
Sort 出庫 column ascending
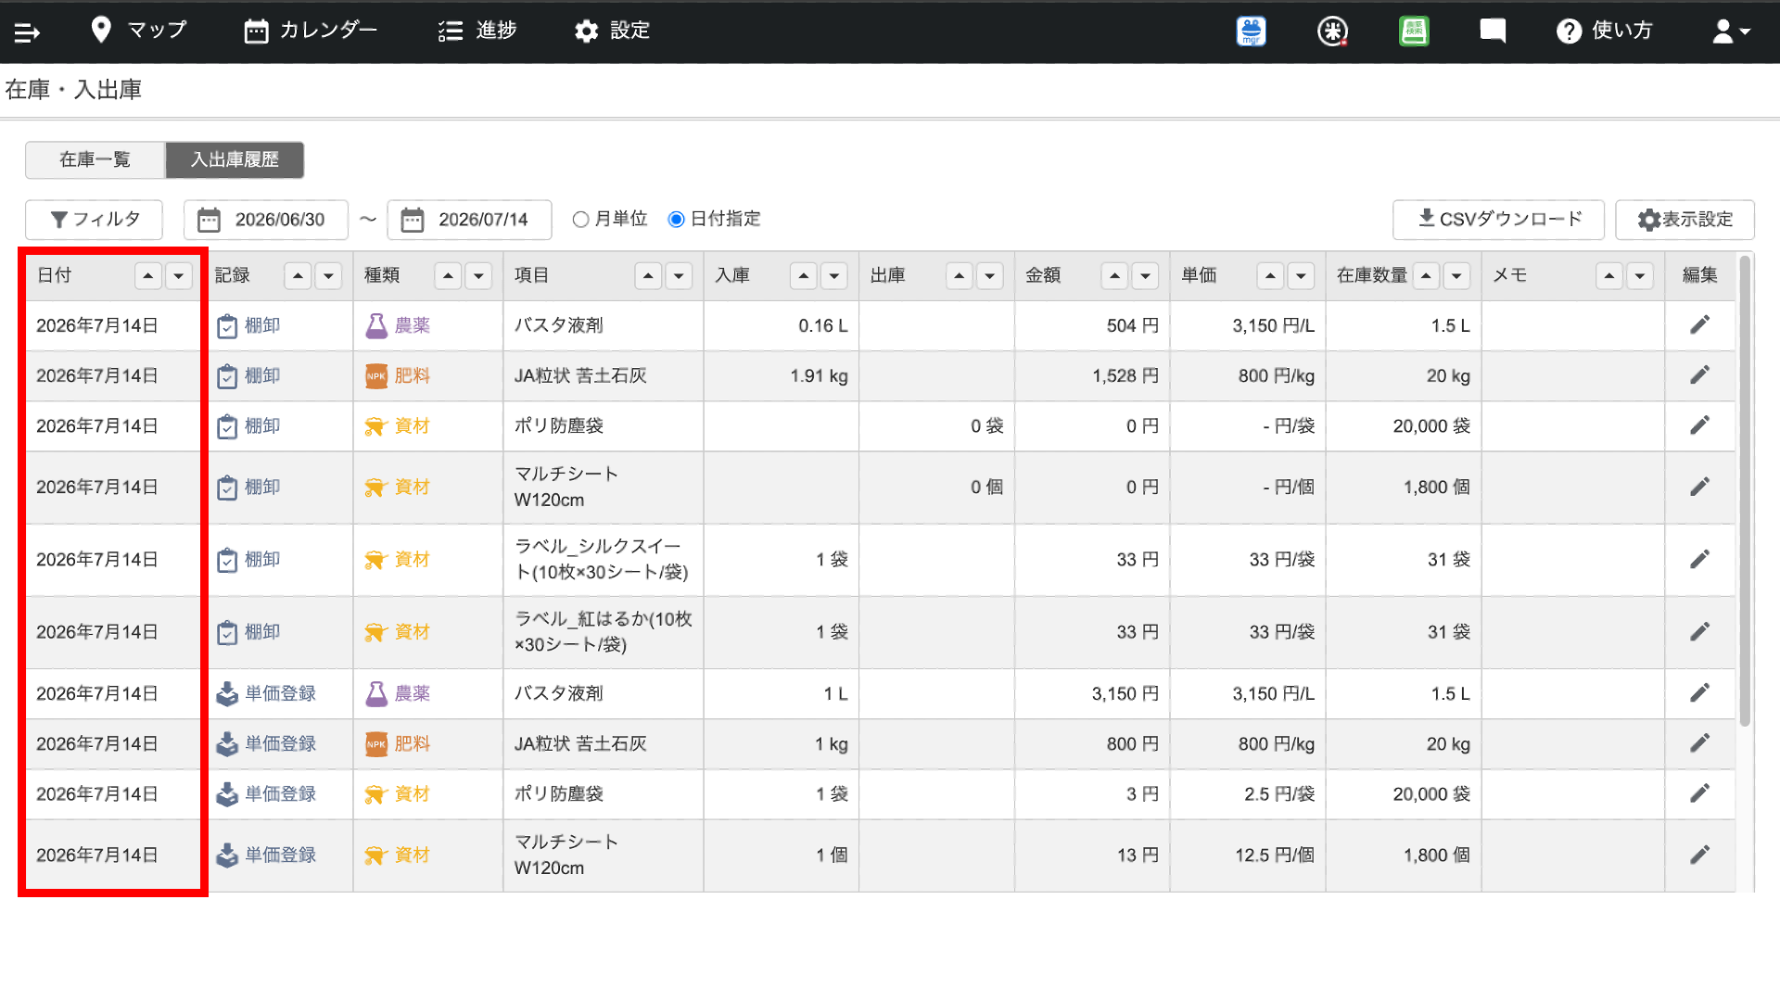[960, 275]
